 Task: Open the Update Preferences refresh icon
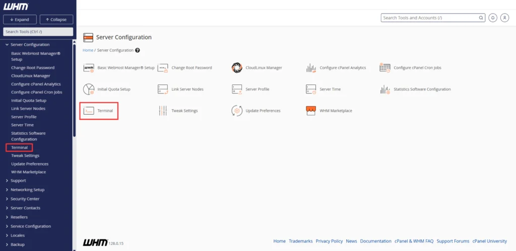237,111
